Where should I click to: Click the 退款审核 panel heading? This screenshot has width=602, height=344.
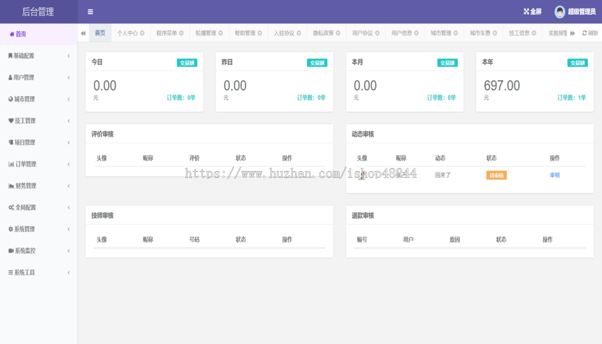pyautogui.click(x=363, y=216)
